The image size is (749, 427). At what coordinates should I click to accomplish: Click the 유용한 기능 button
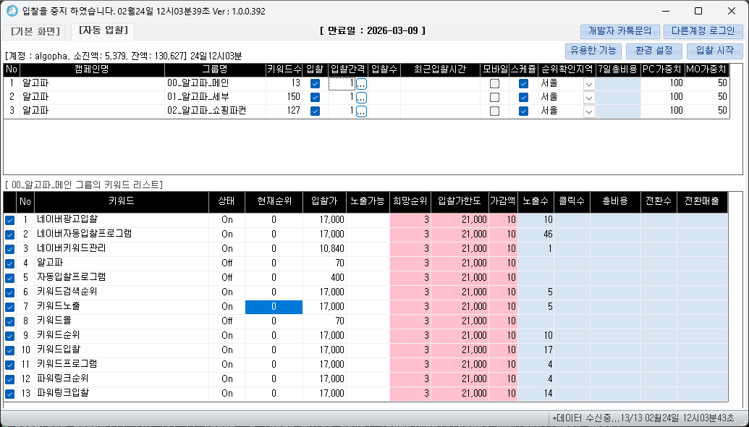coord(593,51)
